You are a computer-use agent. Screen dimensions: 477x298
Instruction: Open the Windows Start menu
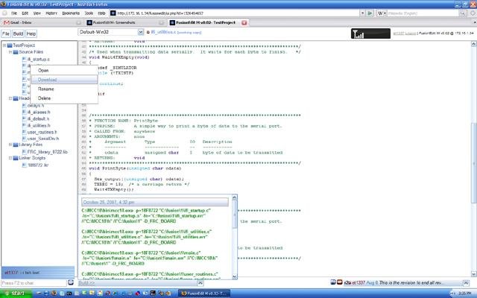(x=16, y=294)
